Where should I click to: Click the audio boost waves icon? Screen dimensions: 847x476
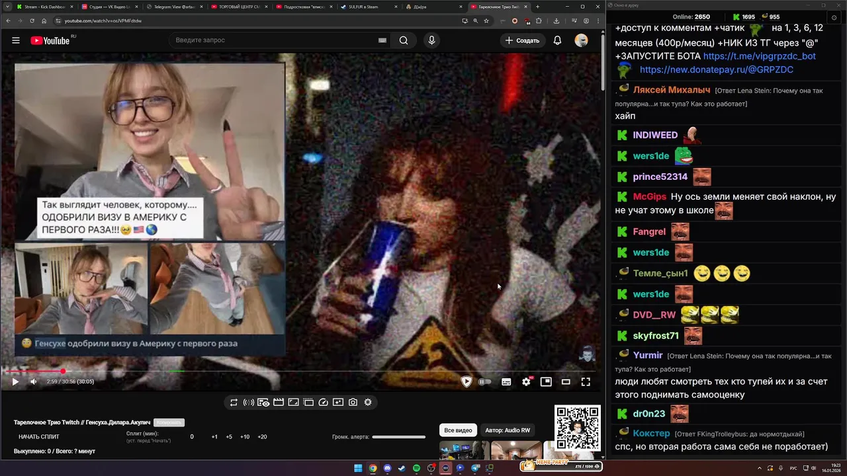(249, 402)
